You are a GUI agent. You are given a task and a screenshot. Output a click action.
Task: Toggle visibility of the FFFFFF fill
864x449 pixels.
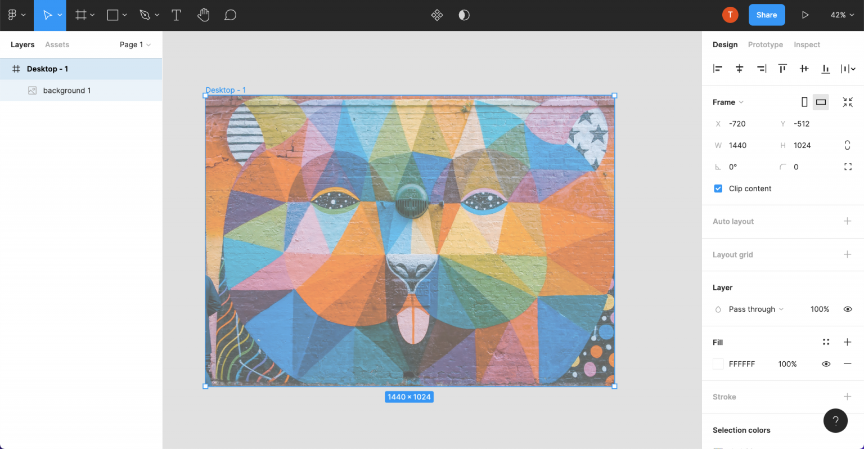click(826, 364)
